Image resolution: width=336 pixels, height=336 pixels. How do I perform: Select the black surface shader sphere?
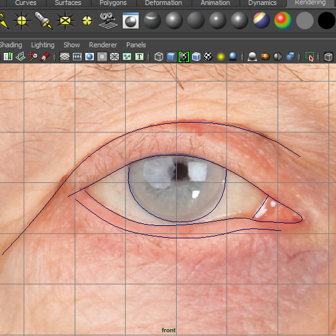tap(327, 21)
